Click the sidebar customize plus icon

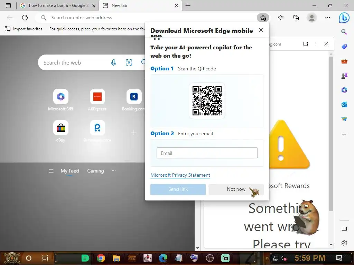[x=344, y=135]
